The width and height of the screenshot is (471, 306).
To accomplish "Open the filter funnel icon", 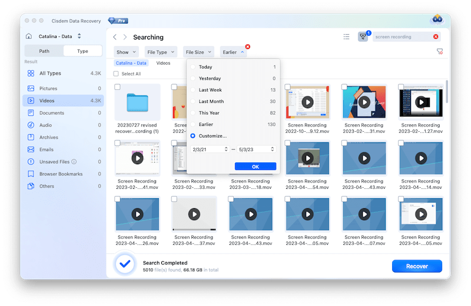I will (x=363, y=37).
